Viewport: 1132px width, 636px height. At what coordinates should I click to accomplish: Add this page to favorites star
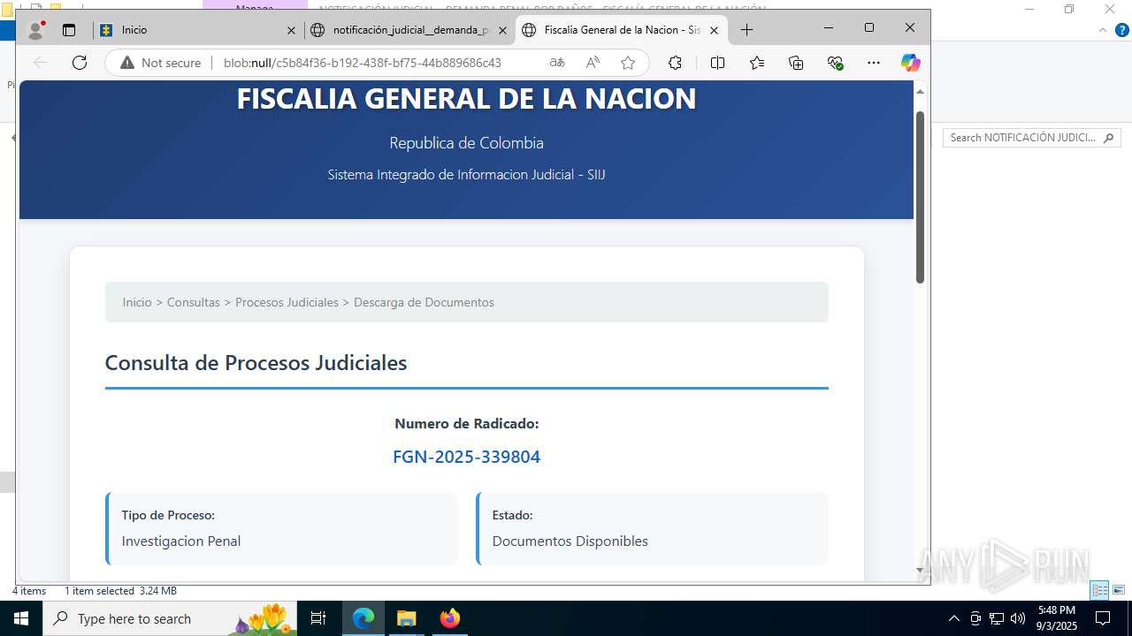click(x=628, y=63)
